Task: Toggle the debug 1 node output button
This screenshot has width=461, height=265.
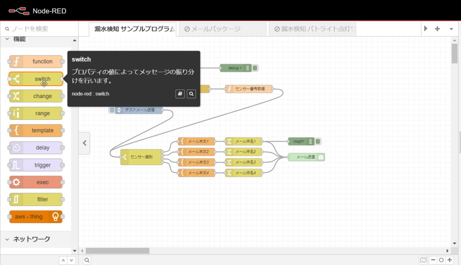Action: (255, 68)
